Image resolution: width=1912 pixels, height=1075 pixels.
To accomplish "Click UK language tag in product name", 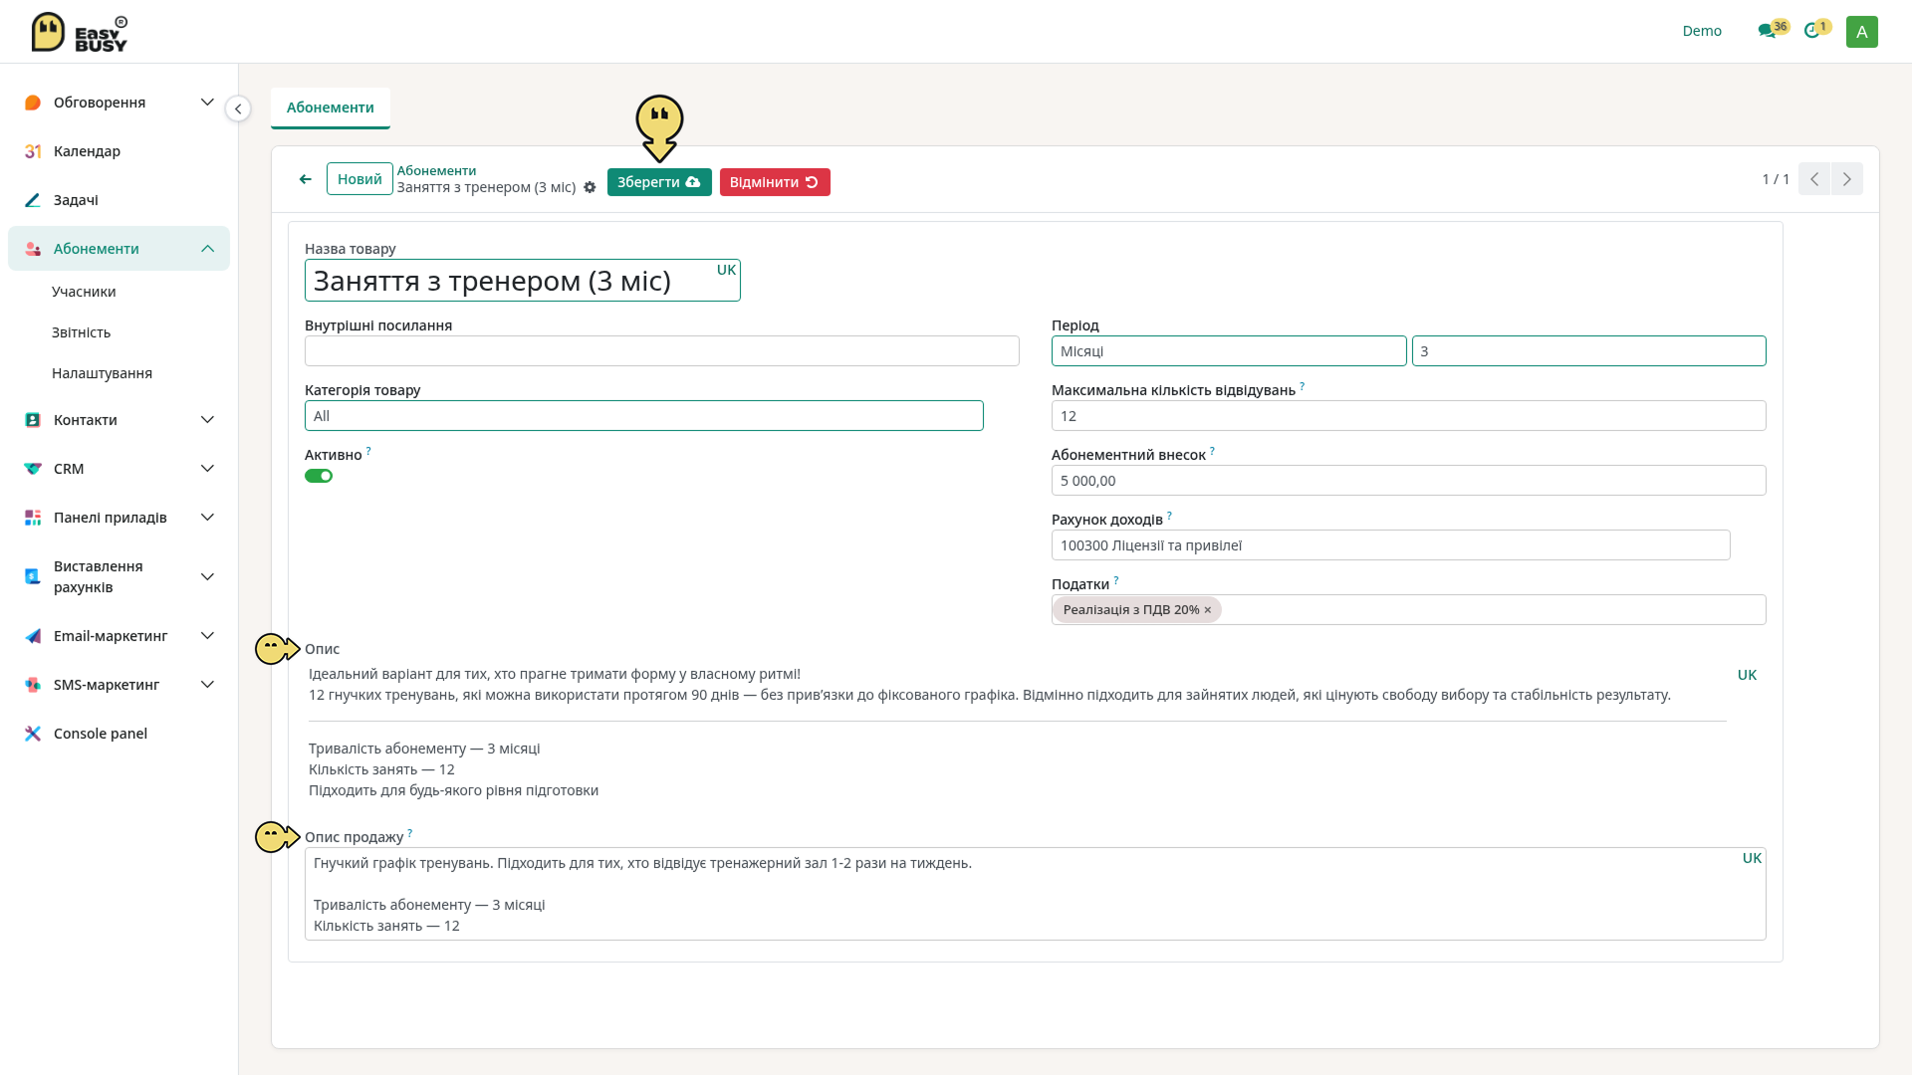I will point(726,270).
